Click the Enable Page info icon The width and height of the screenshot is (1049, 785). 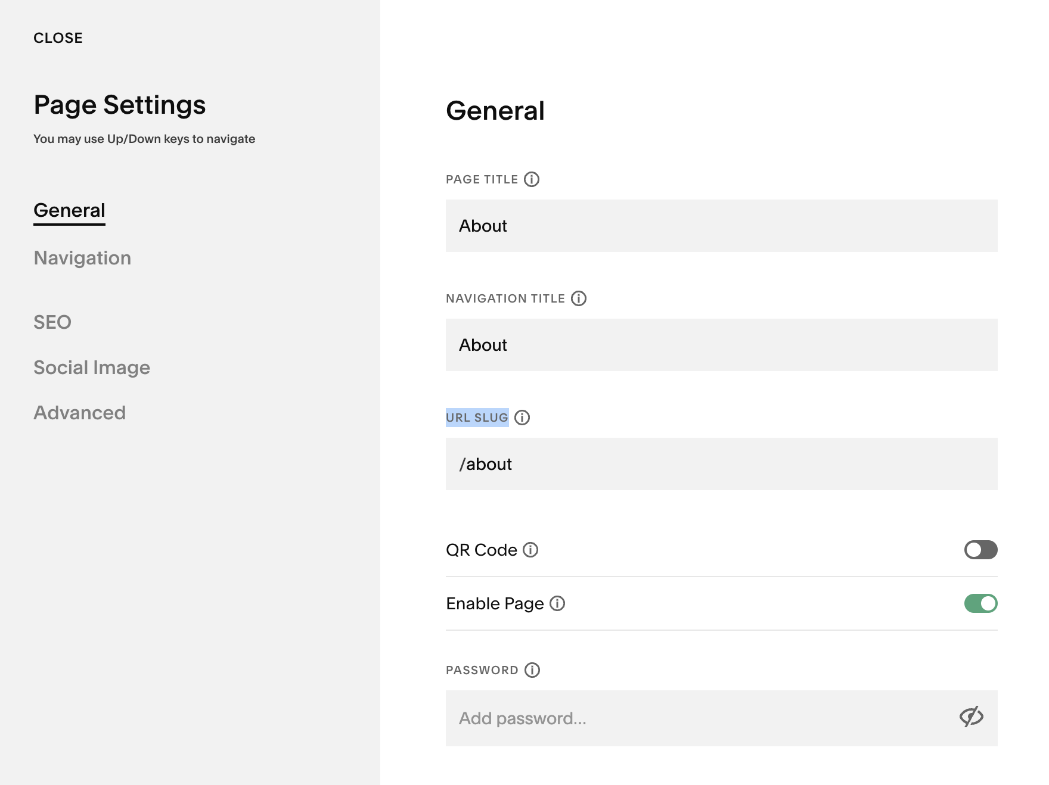point(557,603)
